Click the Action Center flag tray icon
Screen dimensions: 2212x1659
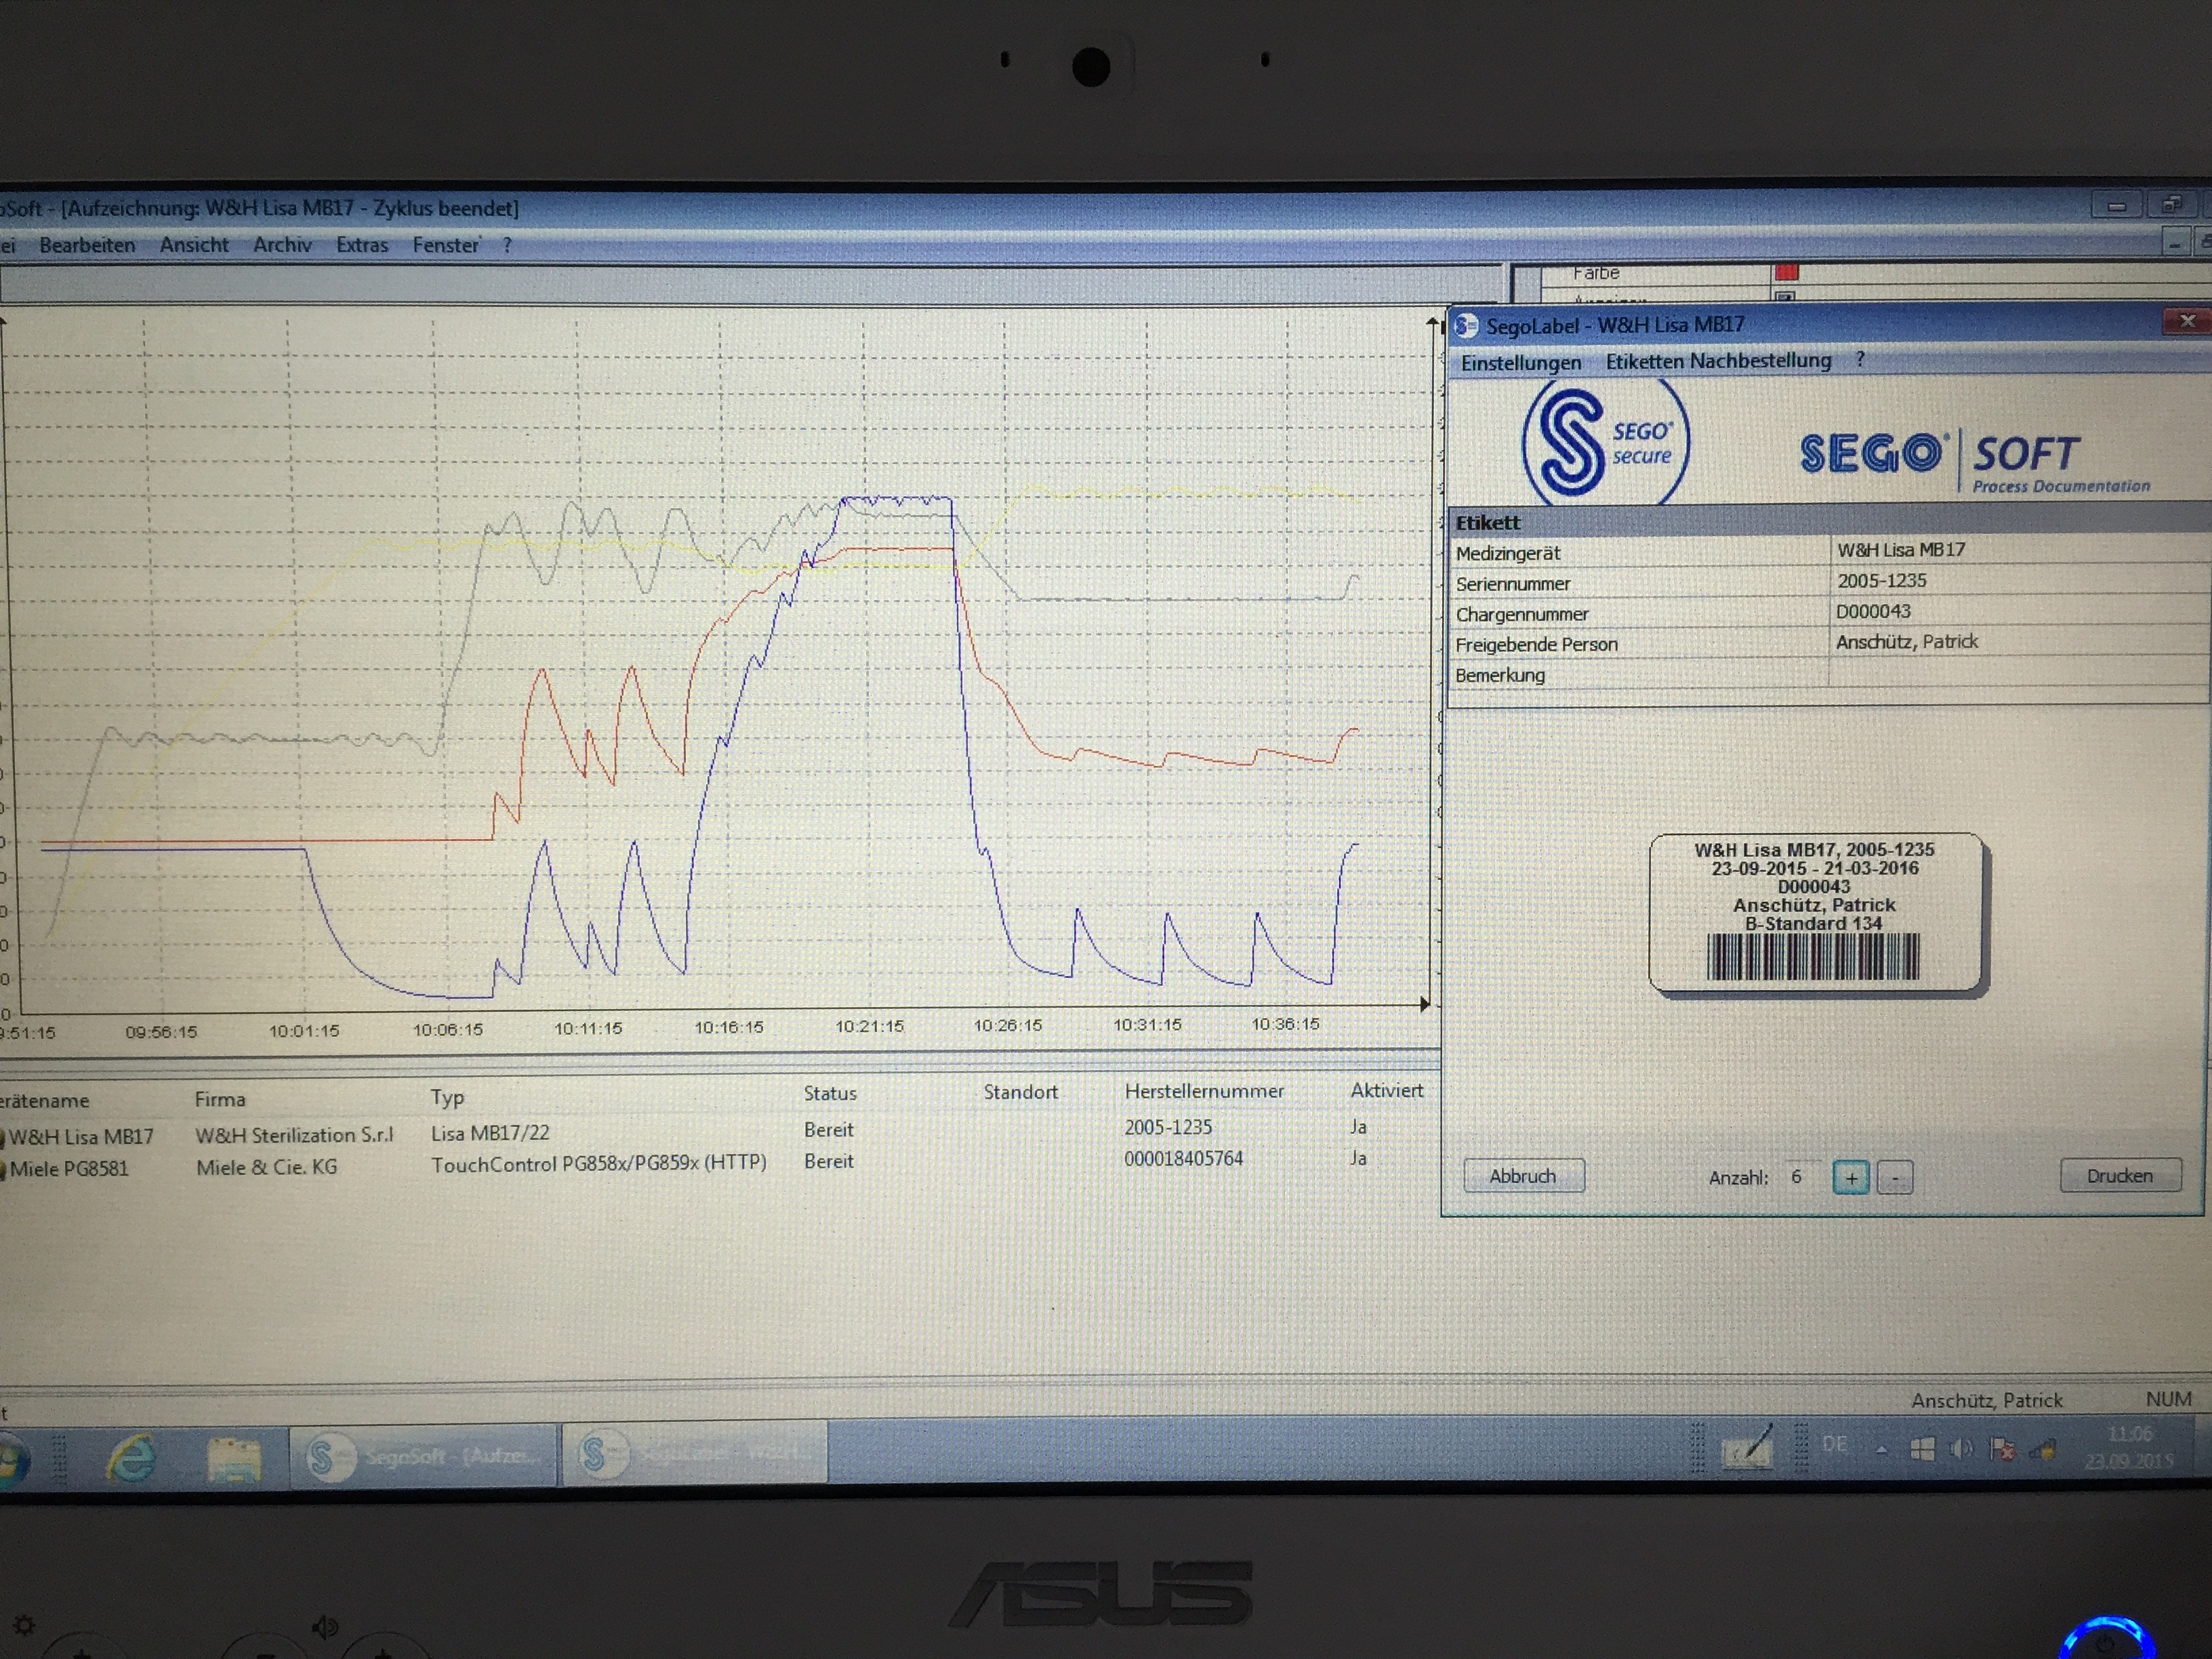(x=2001, y=1448)
